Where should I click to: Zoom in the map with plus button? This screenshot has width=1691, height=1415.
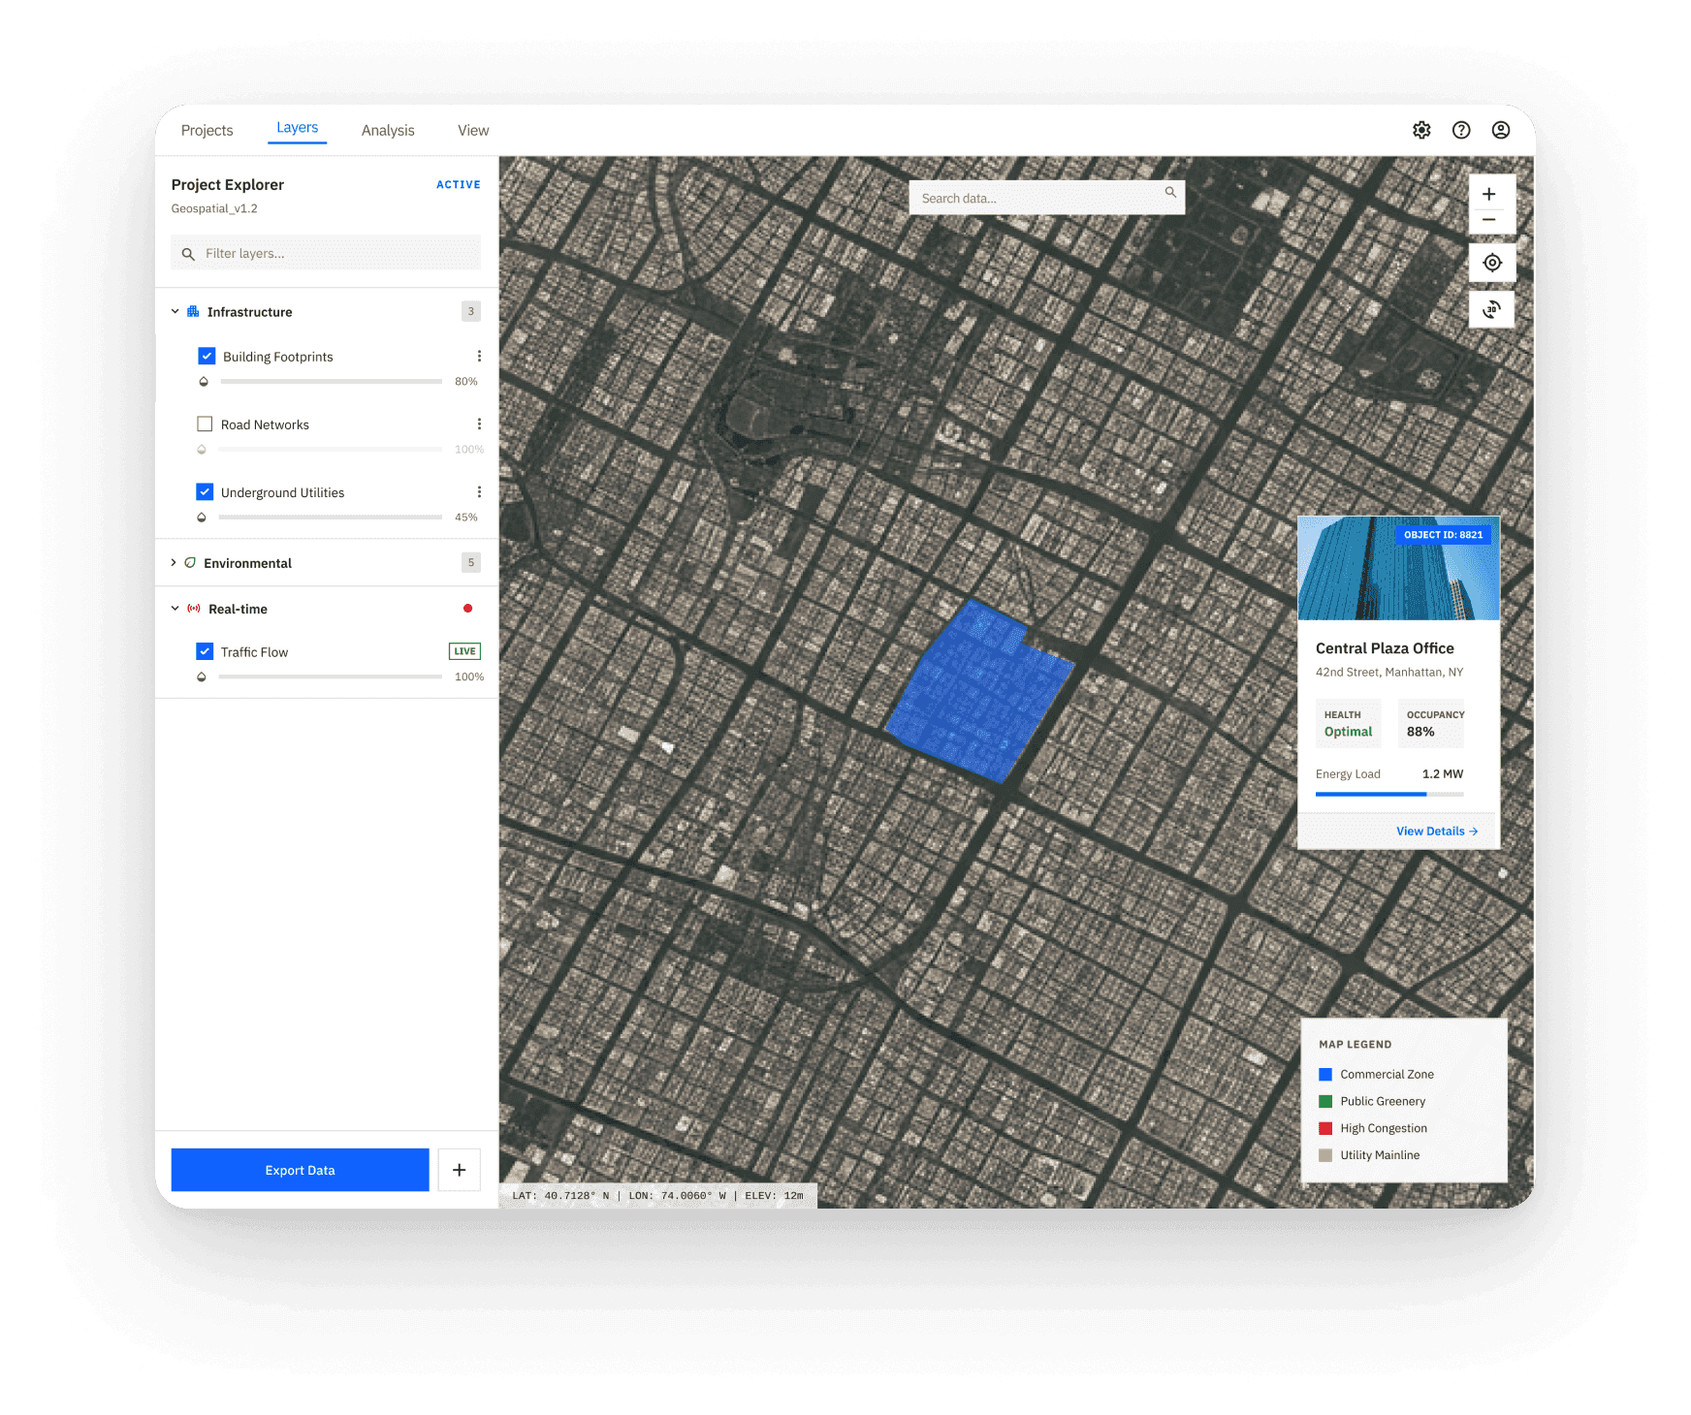pos(1489,194)
